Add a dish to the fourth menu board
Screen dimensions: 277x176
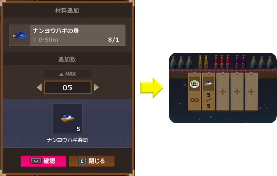(x=237, y=92)
